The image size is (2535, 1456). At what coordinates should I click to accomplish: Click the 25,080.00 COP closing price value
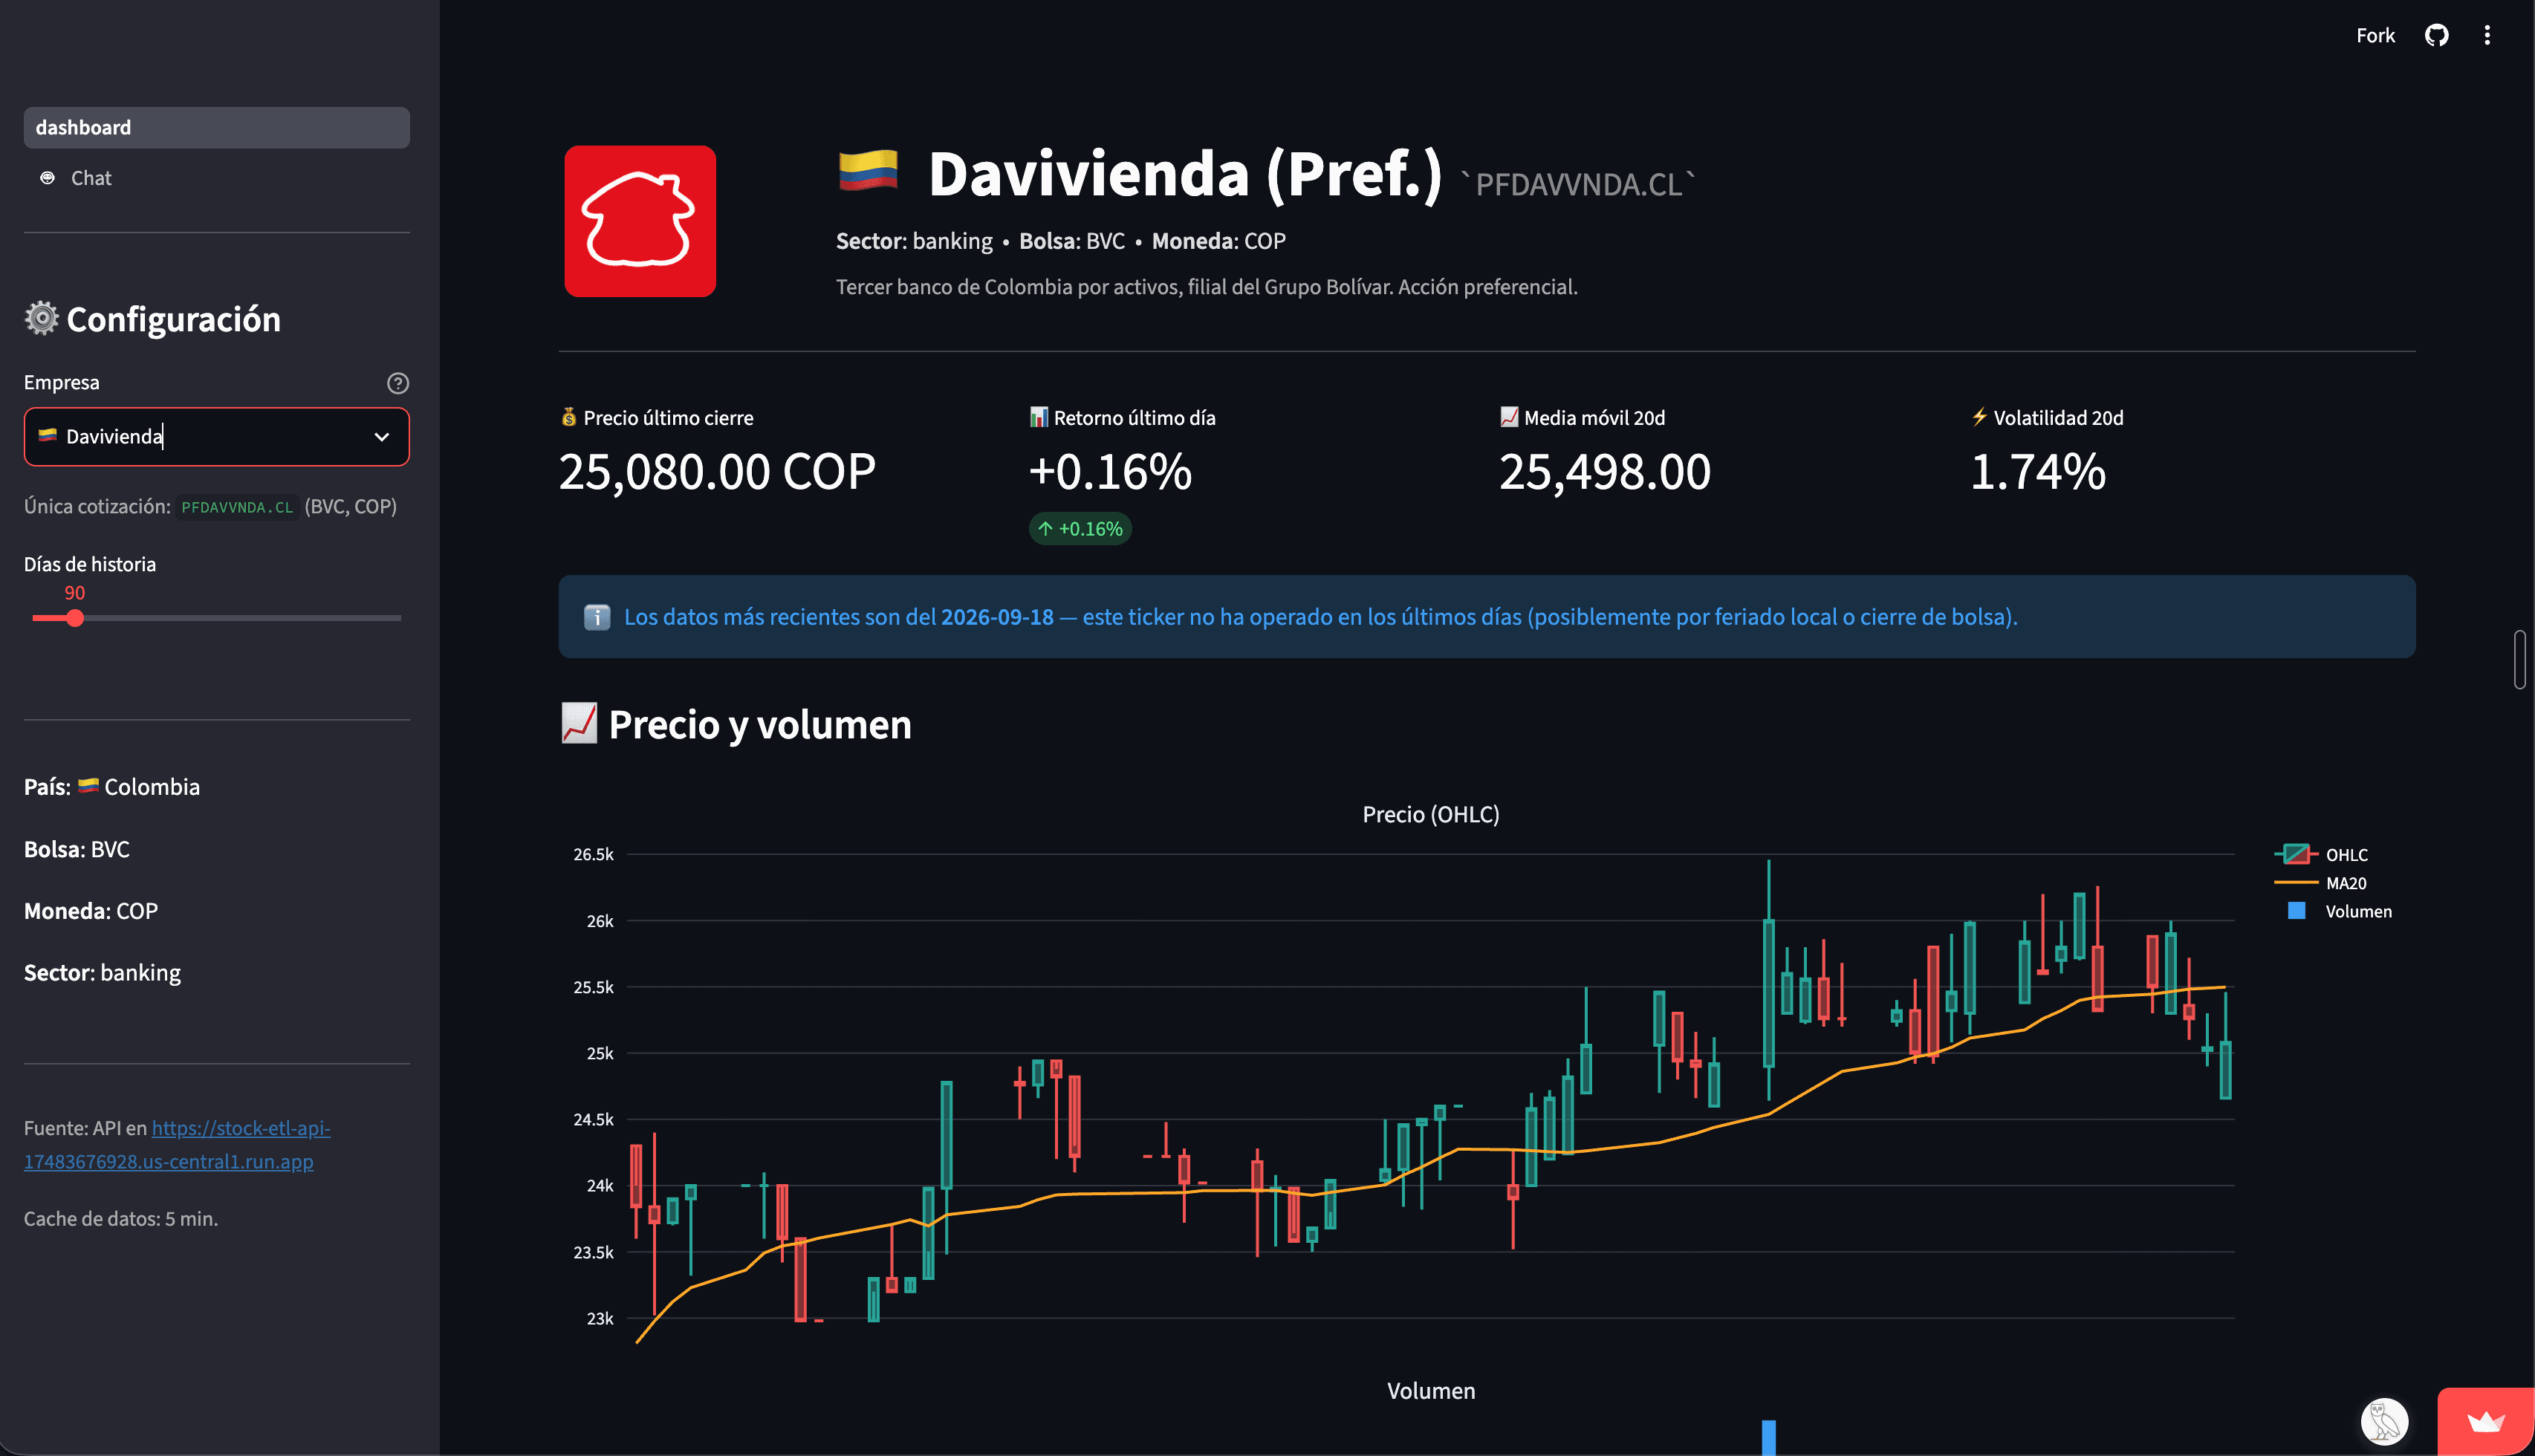pyautogui.click(x=717, y=472)
